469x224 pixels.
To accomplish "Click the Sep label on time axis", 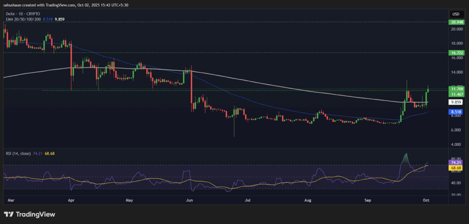I will pyautogui.click(x=367, y=200).
